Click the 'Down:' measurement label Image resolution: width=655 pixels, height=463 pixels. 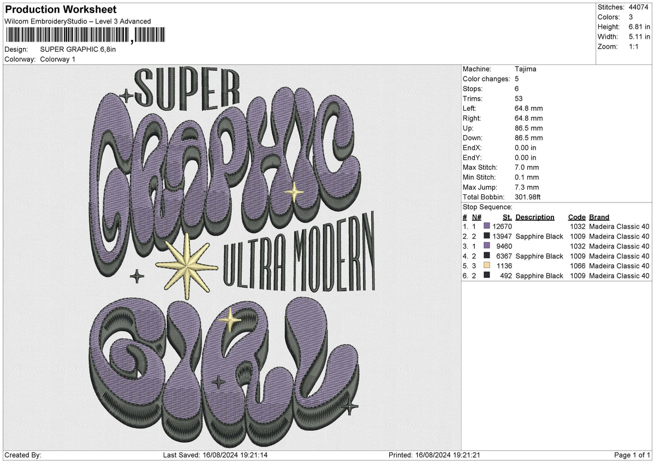(x=473, y=138)
